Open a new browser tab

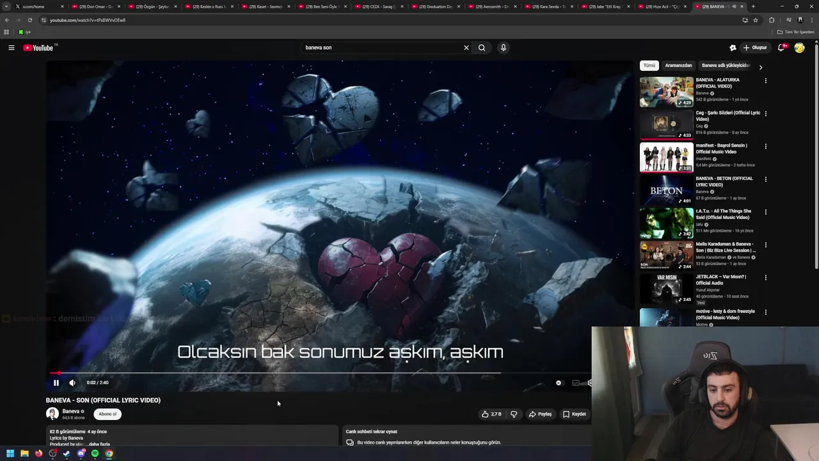pos(753,6)
